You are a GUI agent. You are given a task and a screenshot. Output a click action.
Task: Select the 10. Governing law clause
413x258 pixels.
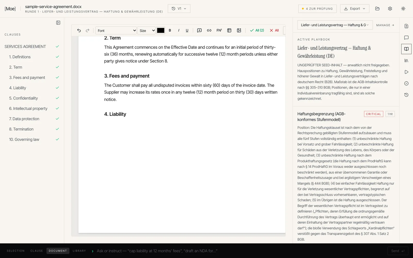click(32, 139)
